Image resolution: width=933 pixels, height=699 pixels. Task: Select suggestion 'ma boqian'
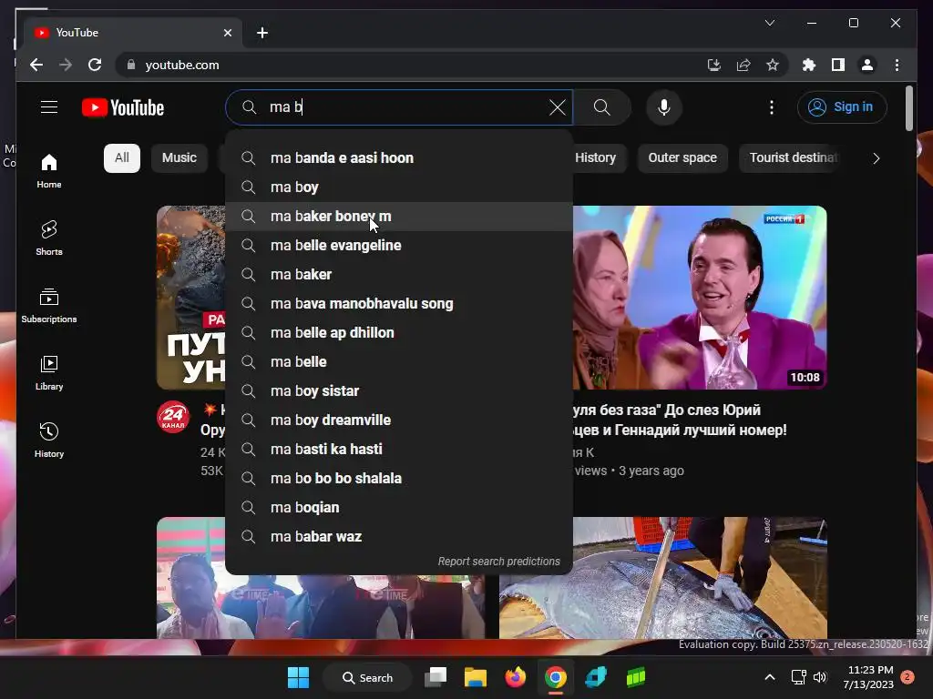click(399, 507)
